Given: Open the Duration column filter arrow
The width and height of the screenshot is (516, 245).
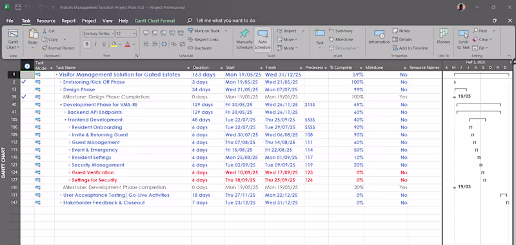Looking at the screenshot, I should (221, 68).
